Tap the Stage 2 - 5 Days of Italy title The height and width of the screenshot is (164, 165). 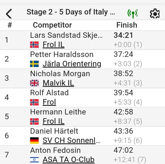(71, 12)
